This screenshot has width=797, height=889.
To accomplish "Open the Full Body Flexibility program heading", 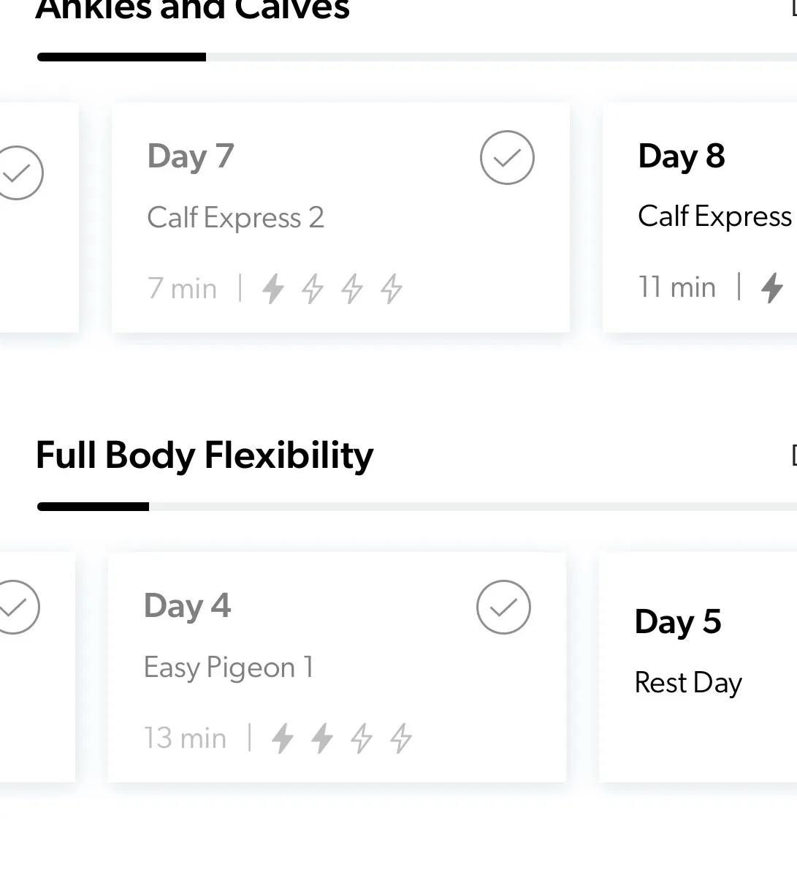I will [205, 455].
